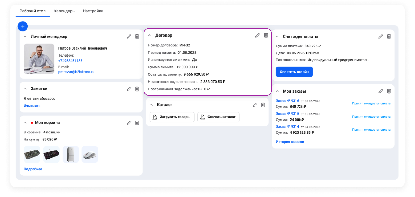Edit the Личный менеджер widget with pencil
Screen dimensions: 415x197
[129, 37]
